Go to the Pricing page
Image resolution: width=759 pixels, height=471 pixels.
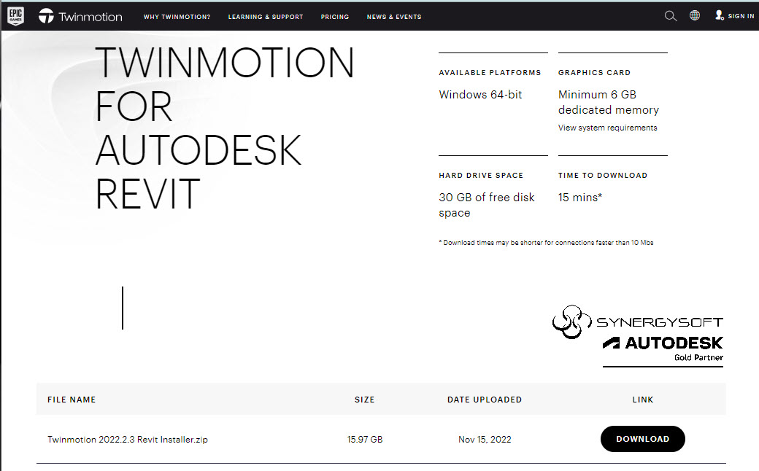pos(335,17)
